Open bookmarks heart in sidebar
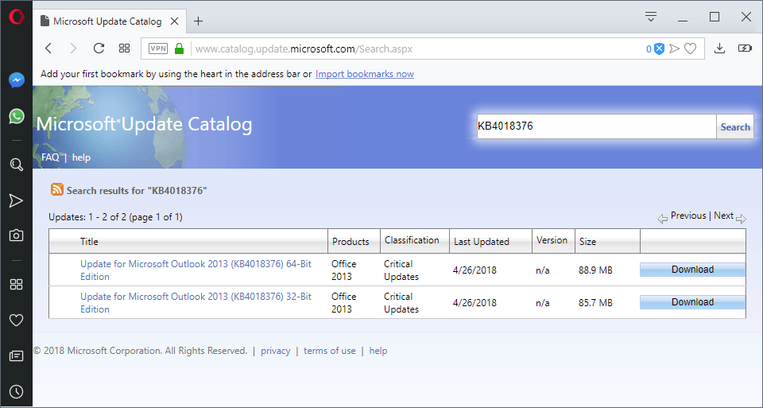Image resolution: width=763 pixels, height=408 pixels. click(16, 320)
